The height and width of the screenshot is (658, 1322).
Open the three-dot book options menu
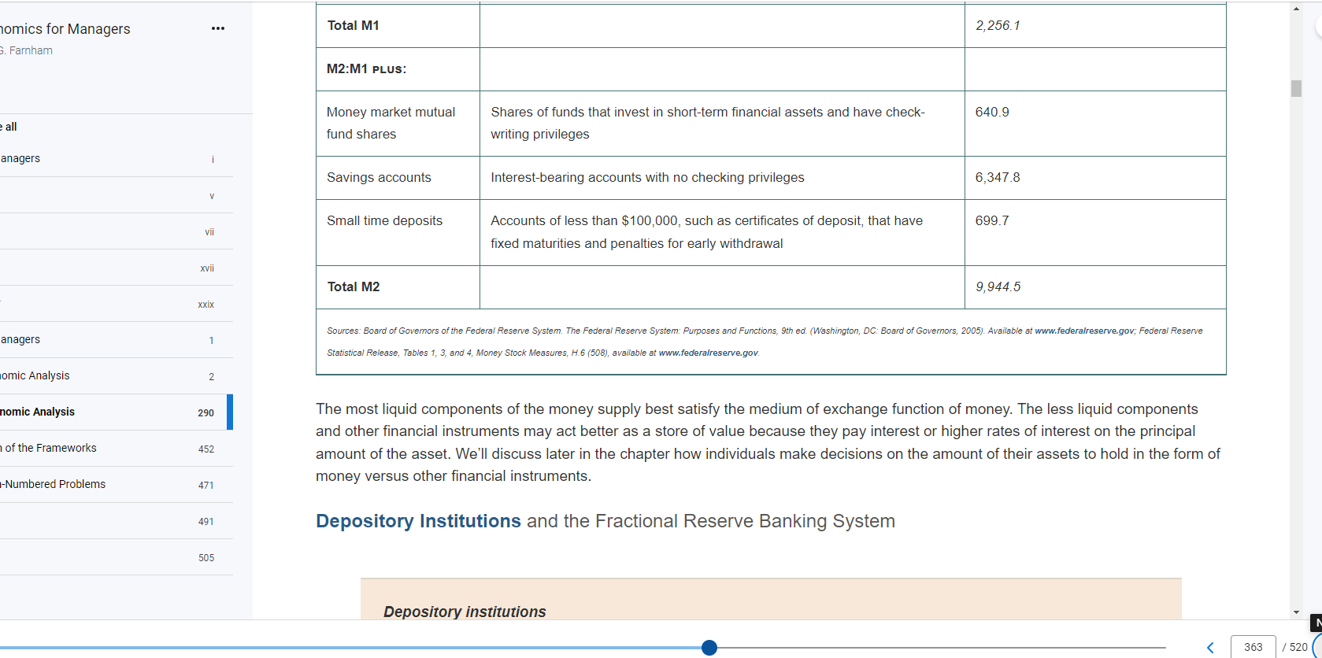point(218,28)
